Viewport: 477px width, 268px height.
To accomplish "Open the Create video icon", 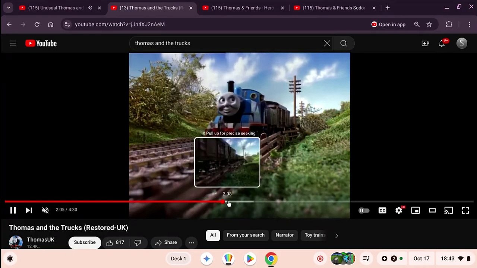I will (x=425, y=43).
